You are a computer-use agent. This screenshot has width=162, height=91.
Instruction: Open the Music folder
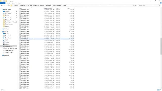pos(7,40)
